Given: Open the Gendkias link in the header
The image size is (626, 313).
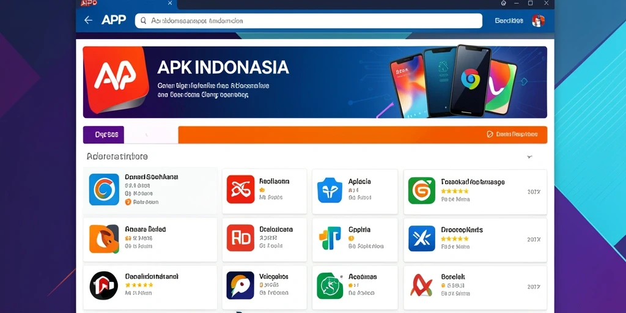Looking at the screenshot, I should coord(509,20).
